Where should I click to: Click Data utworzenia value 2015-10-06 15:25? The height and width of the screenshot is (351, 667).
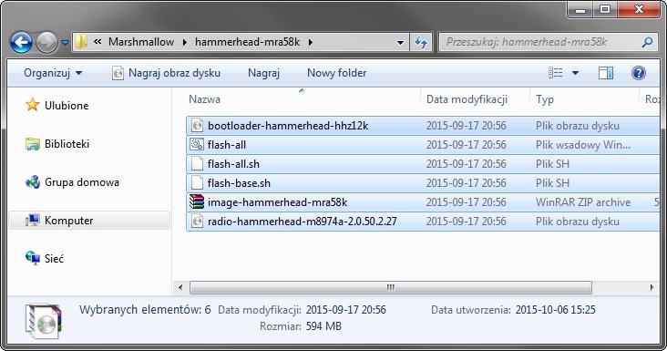pyautogui.click(x=555, y=310)
